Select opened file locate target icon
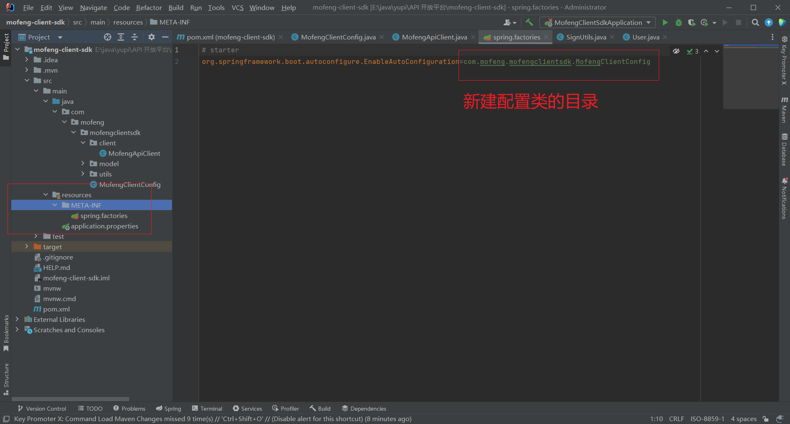This screenshot has height=424, width=790. tap(108, 37)
